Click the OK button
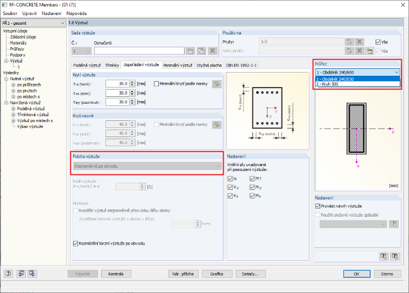Viewport: 409px width, 293px height. (x=357, y=274)
